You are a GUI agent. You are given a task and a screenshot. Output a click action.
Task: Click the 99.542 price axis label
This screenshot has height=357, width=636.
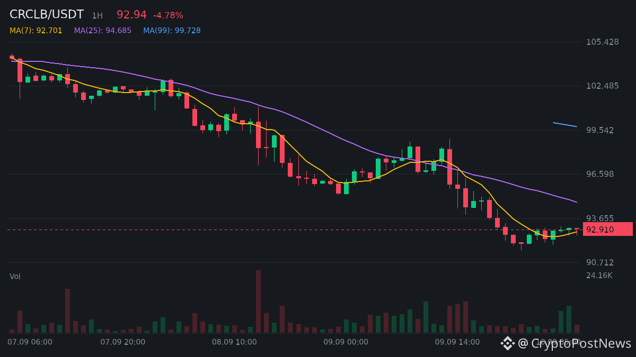click(x=600, y=130)
